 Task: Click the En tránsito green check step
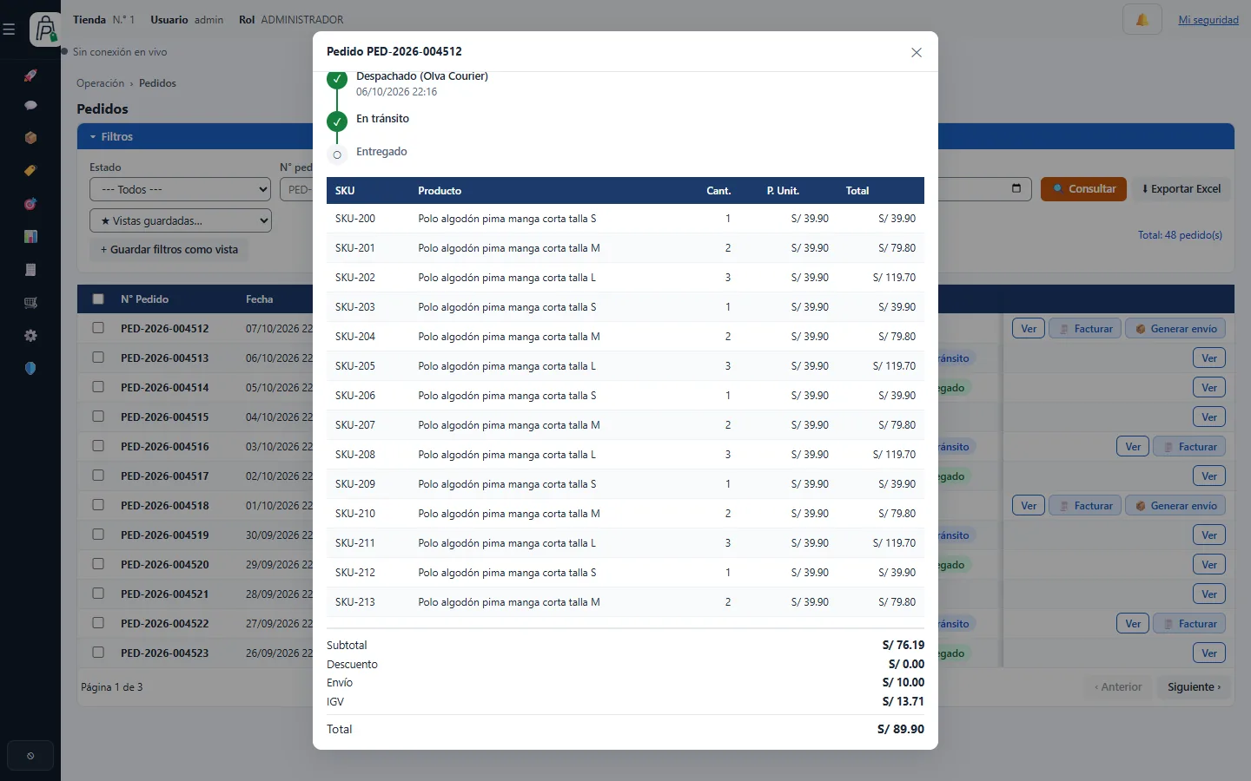click(337, 122)
